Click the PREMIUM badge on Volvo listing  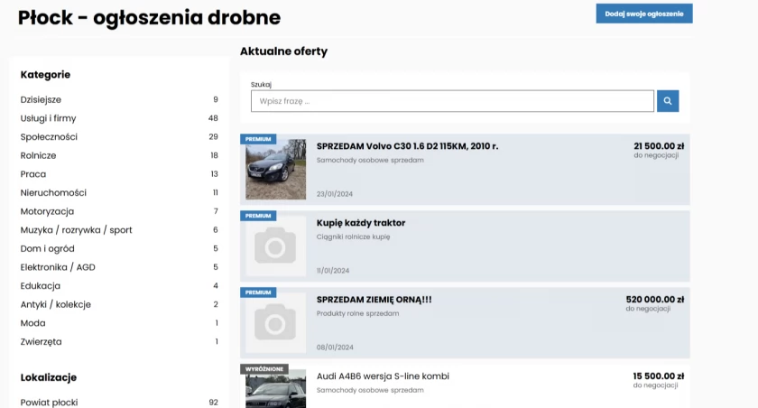258,139
